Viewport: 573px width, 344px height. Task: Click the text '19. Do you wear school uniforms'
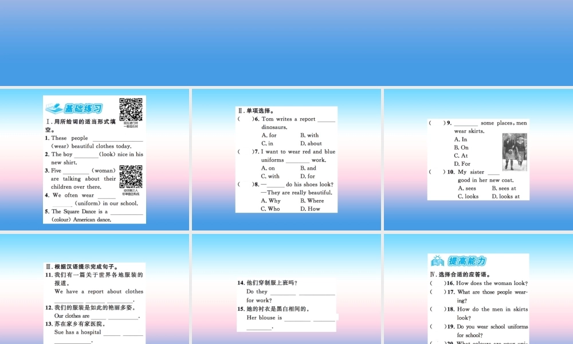(x=488, y=326)
